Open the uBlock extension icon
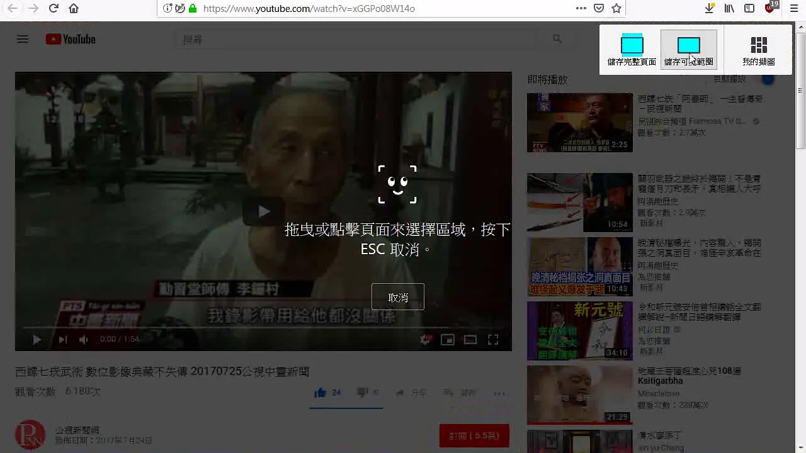Screen dimensions: 806x453 (771, 8)
